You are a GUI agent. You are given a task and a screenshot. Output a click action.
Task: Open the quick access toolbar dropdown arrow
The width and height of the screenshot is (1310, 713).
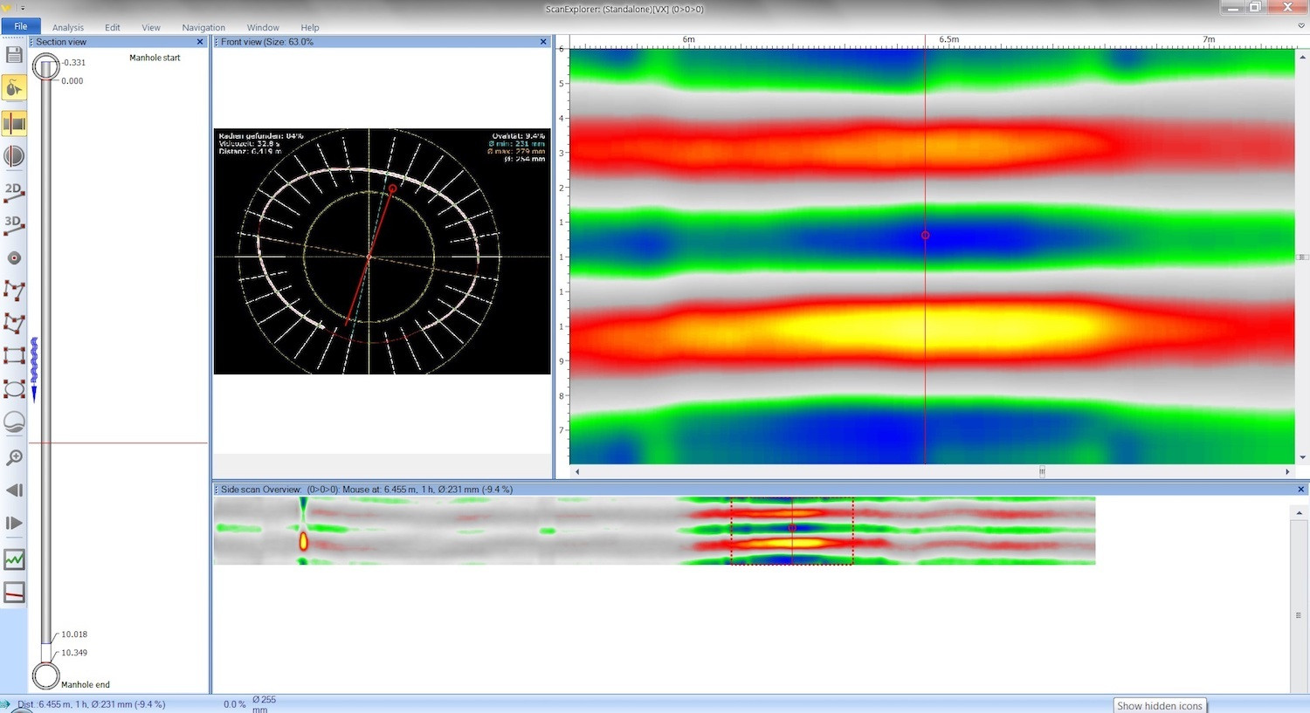pos(23,8)
